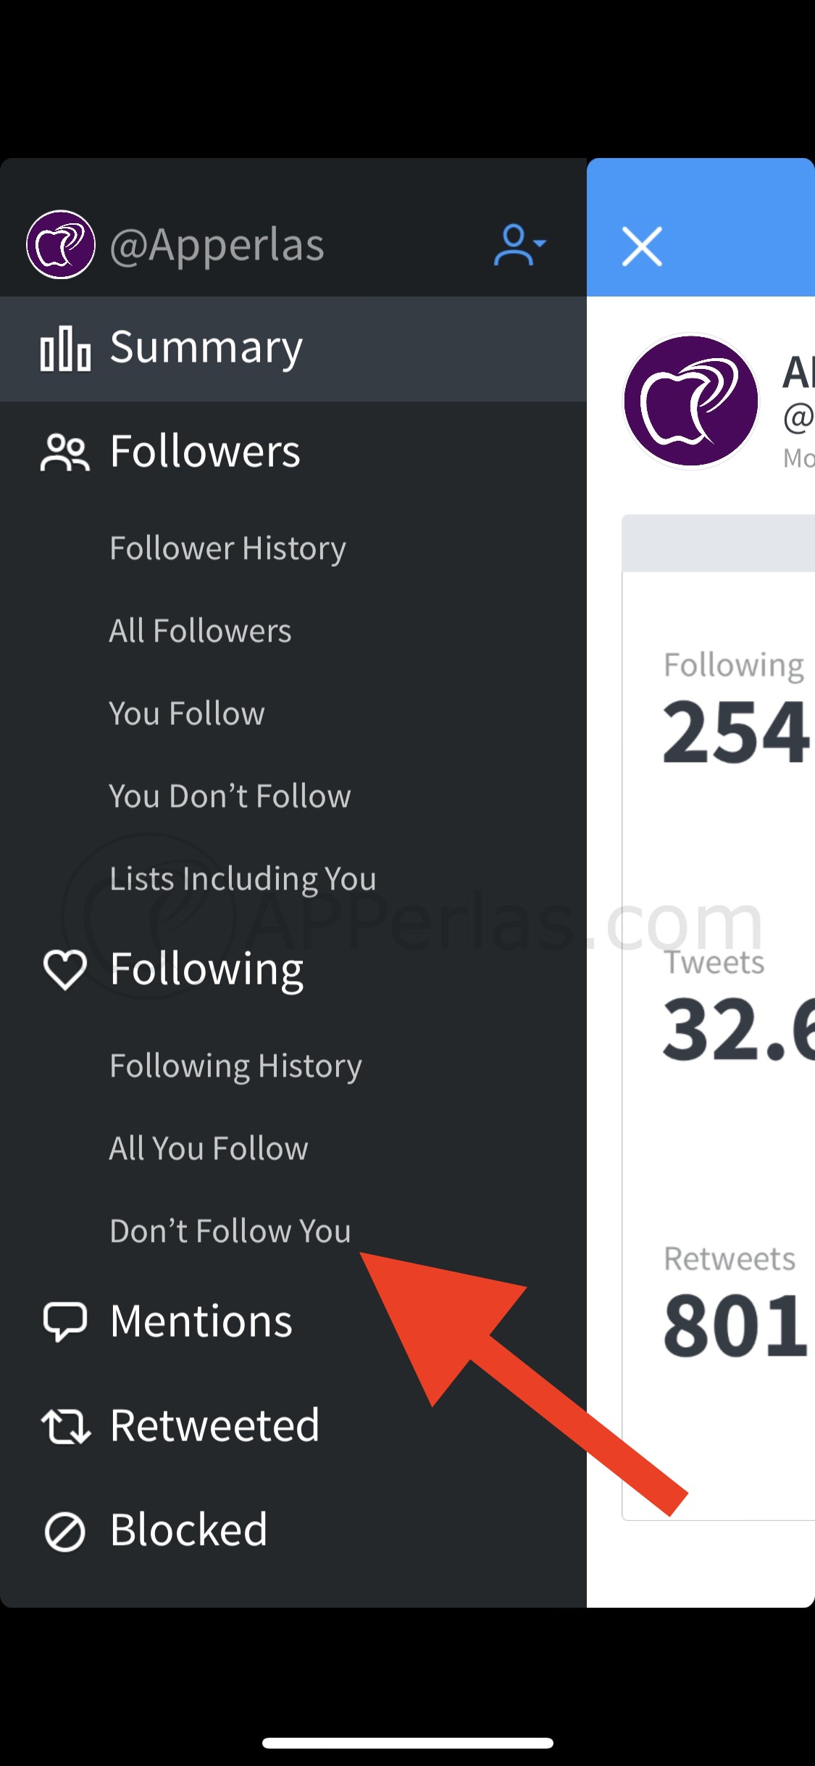The image size is (815, 1766).
Task: Tap the Mentions speech bubble icon
Action: point(65,1322)
